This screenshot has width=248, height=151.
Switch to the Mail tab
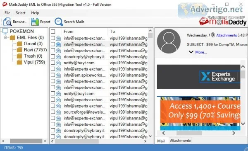pos(161,141)
